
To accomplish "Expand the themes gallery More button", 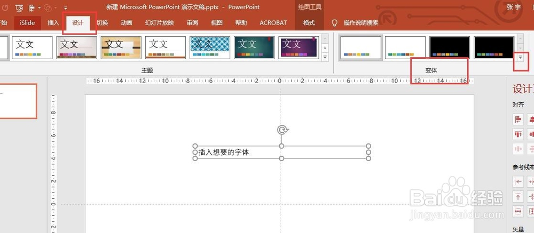I will coord(325,58).
